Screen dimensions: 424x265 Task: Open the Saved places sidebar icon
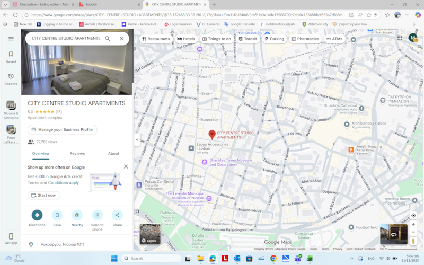click(11, 57)
